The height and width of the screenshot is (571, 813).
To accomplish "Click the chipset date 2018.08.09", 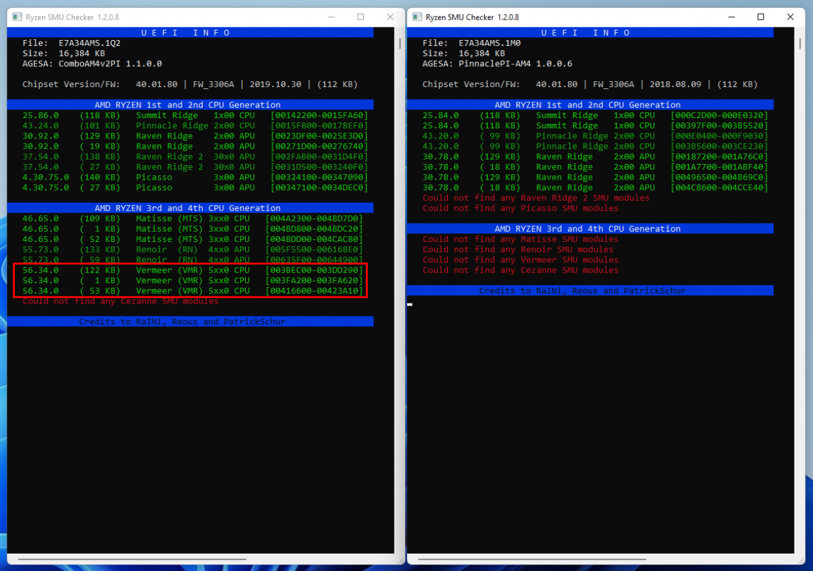I will 675,84.
